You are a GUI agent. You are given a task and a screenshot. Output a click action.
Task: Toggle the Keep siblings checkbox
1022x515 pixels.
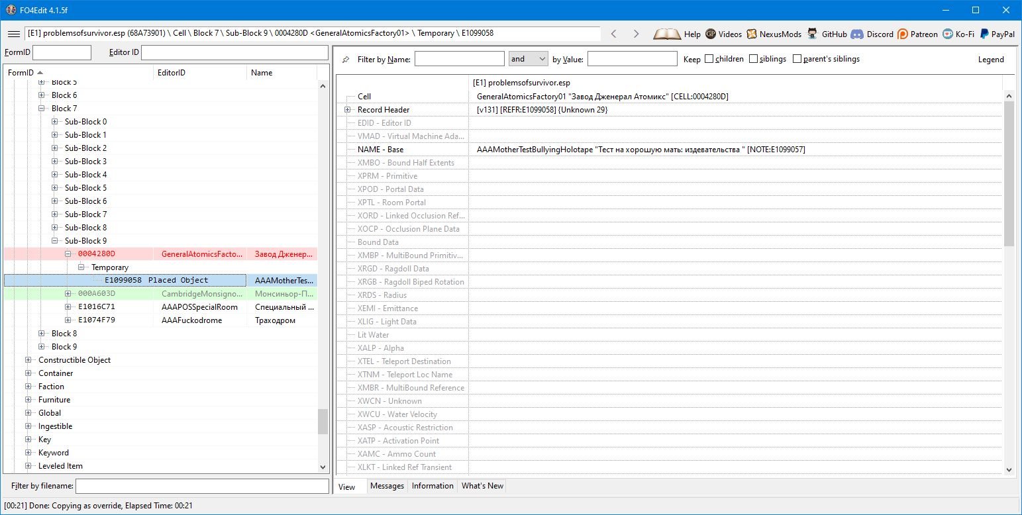coord(754,59)
